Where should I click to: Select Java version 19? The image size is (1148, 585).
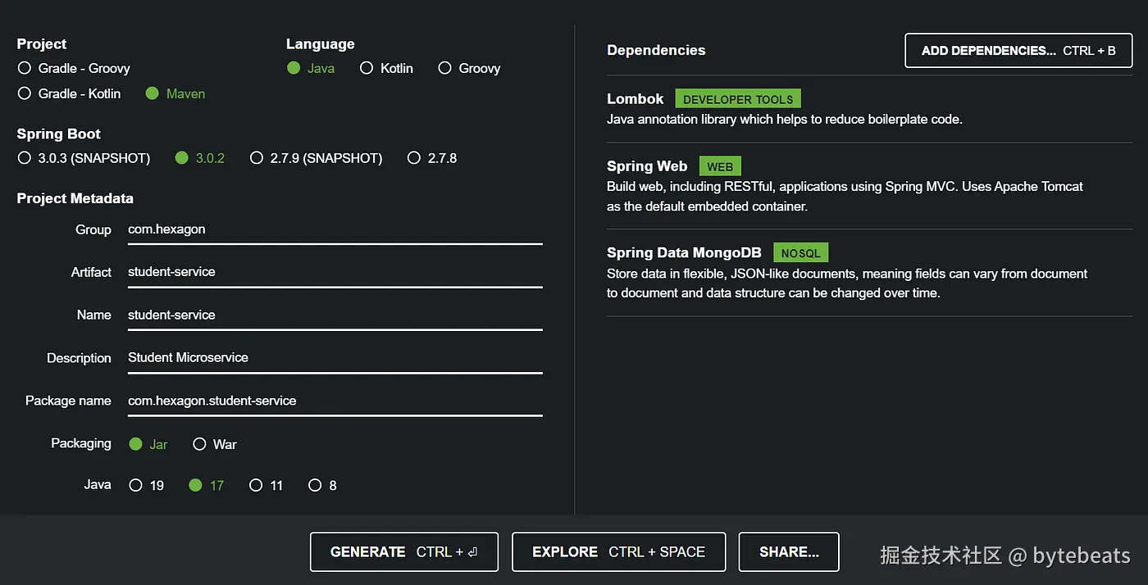tap(136, 485)
